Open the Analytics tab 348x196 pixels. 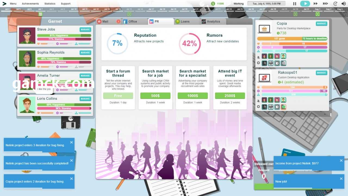[x=213, y=22]
